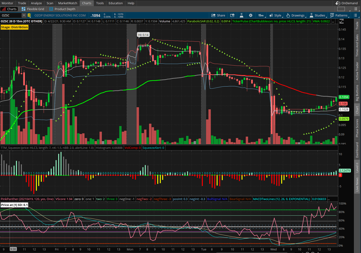Click the Share button label

(221, 15)
